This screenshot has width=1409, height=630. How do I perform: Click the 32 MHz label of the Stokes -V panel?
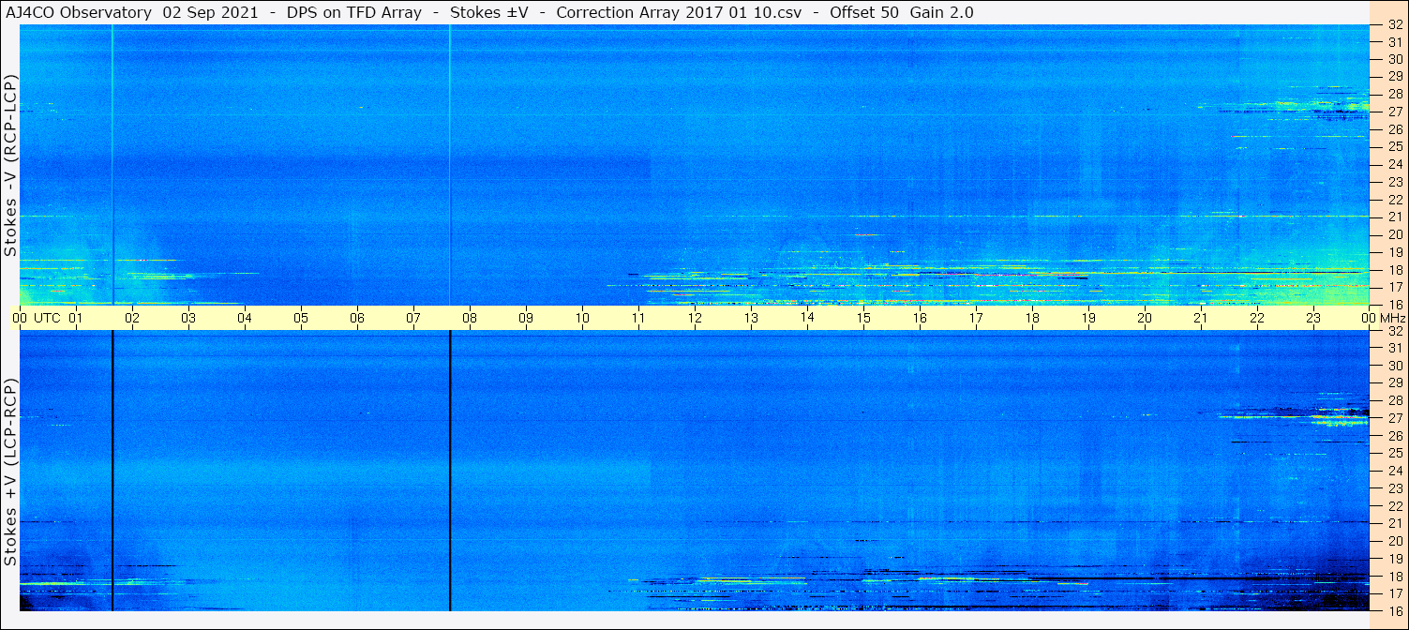coord(1395,25)
